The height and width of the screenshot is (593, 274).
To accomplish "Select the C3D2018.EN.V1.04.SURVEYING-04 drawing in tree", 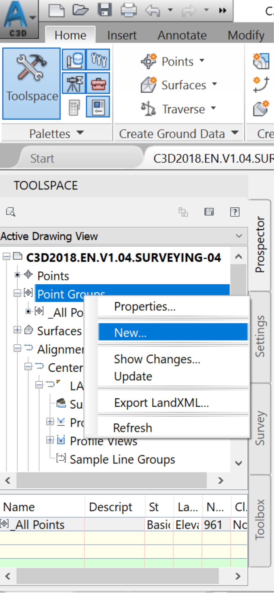I will tap(123, 257).
